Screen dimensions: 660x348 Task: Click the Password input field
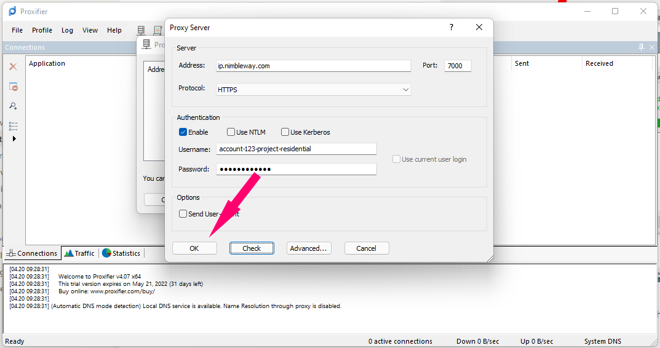(296, 169)
